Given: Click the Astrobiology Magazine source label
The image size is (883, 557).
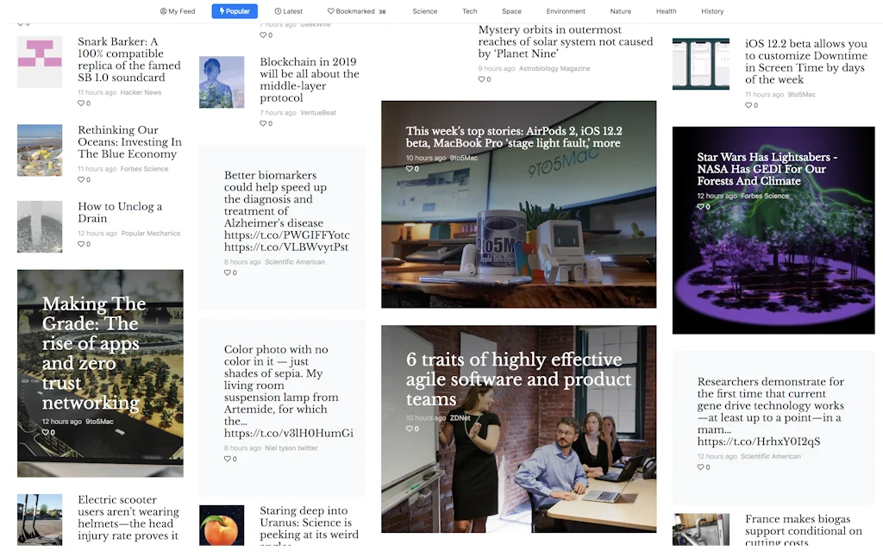Looking at the screenshot, I should pyautogui.click(x=554, y=69).
